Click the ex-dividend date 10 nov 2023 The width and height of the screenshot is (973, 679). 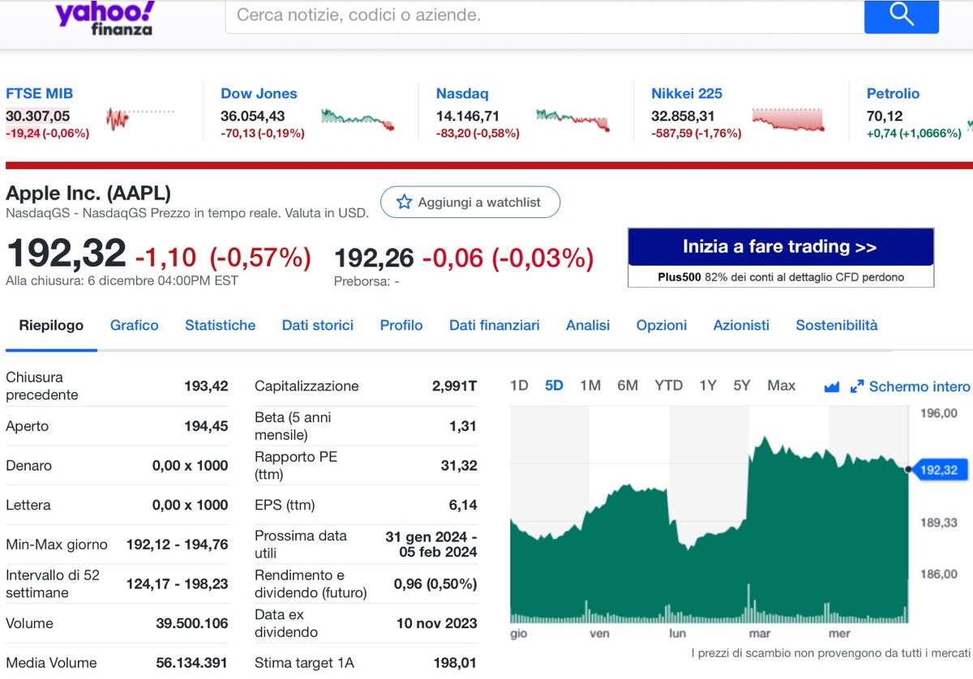(x=437, y=624)
